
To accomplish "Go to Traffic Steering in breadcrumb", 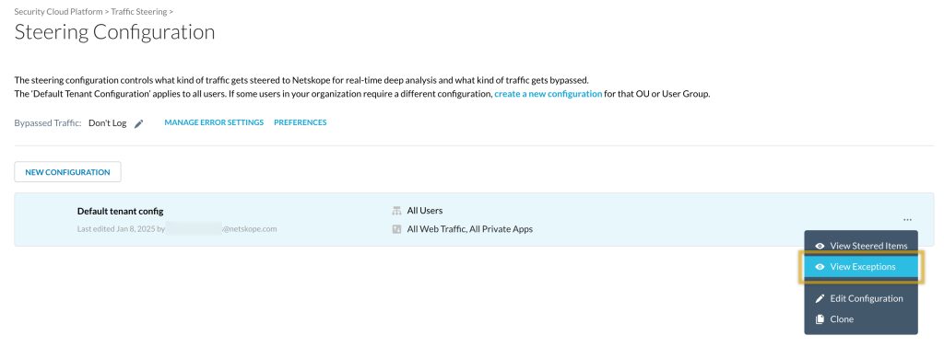I will 140,11.
